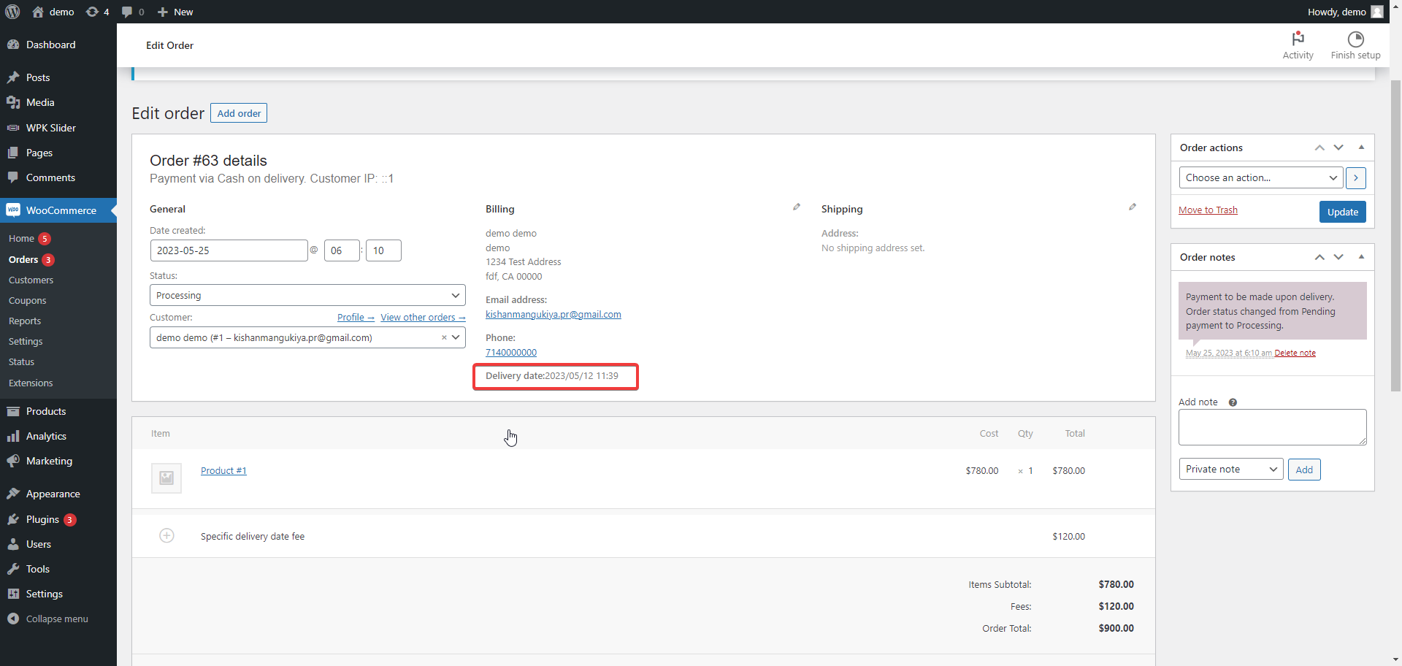Open the Choose an action dropdown
The height and width of the screenshot is (666, 1402).
pyautogui.click(x=1261, y=177)
